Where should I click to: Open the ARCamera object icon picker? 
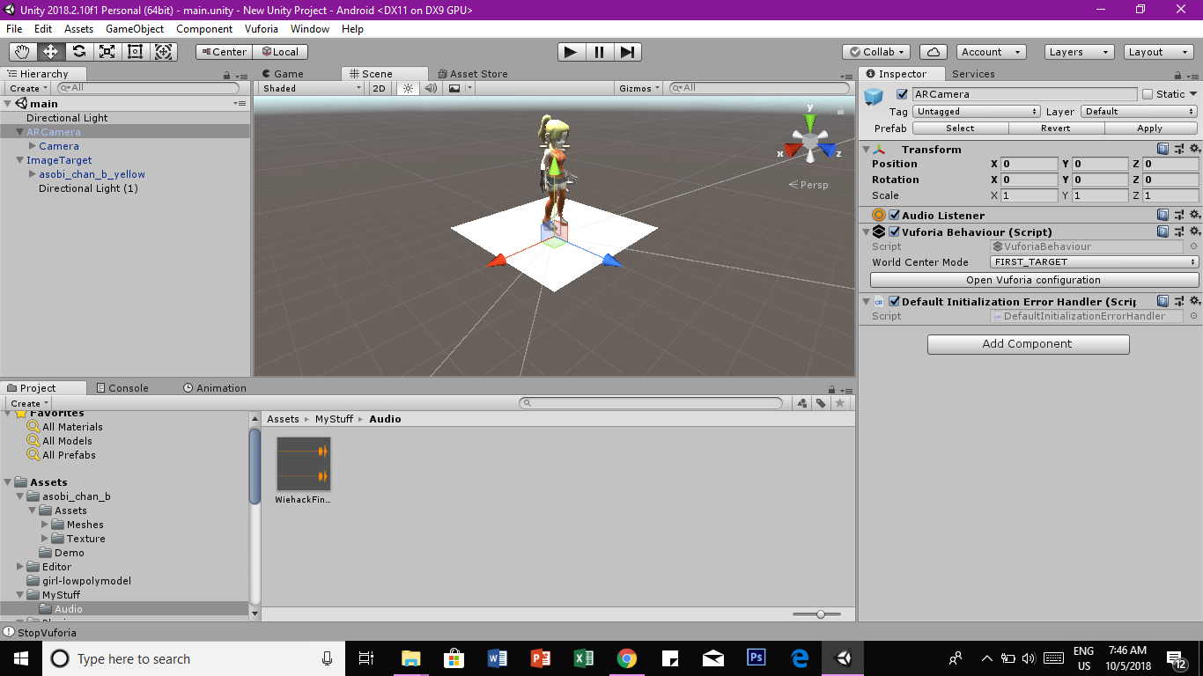tap(874, 97)
